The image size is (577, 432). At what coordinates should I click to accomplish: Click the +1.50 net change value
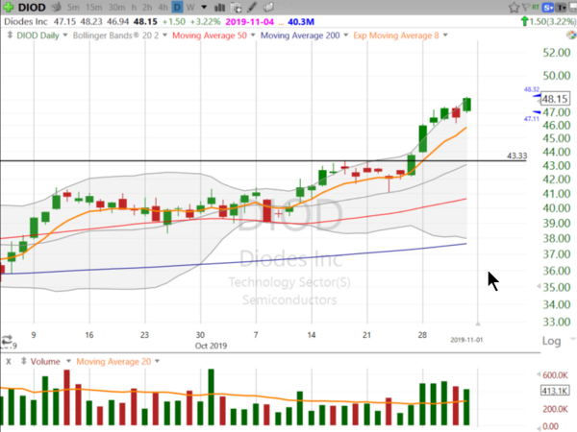coord(174,22)
